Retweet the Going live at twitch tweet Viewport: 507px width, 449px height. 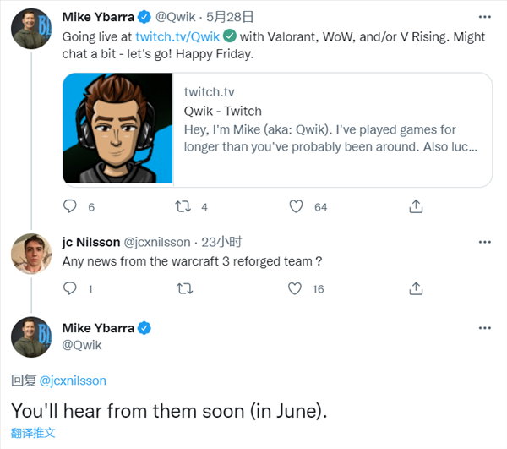coord(183,206)
